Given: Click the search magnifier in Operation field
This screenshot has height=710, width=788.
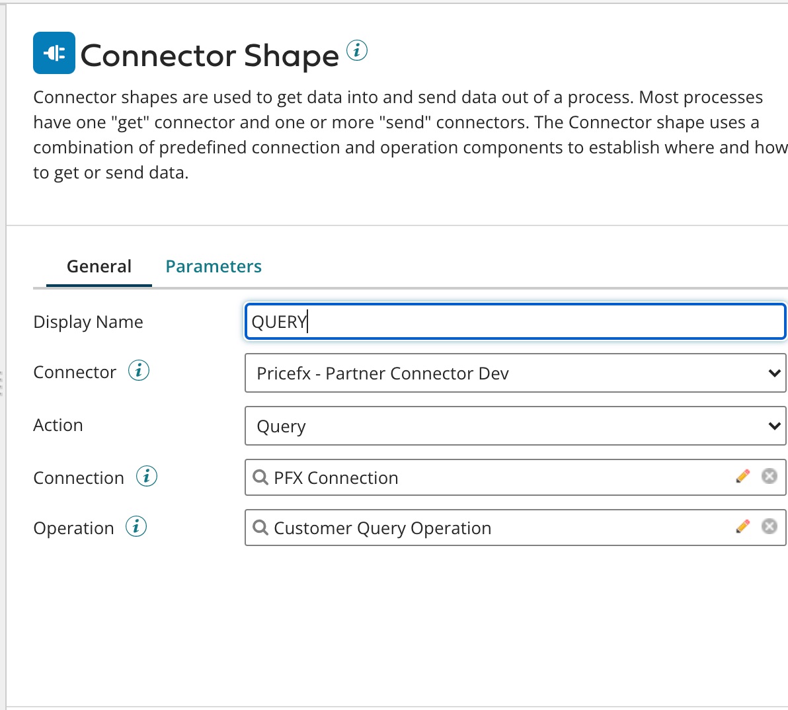Looking at the screenshot, I should [260, 528].
